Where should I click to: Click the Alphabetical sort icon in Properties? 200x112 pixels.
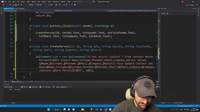pos(164,14)
